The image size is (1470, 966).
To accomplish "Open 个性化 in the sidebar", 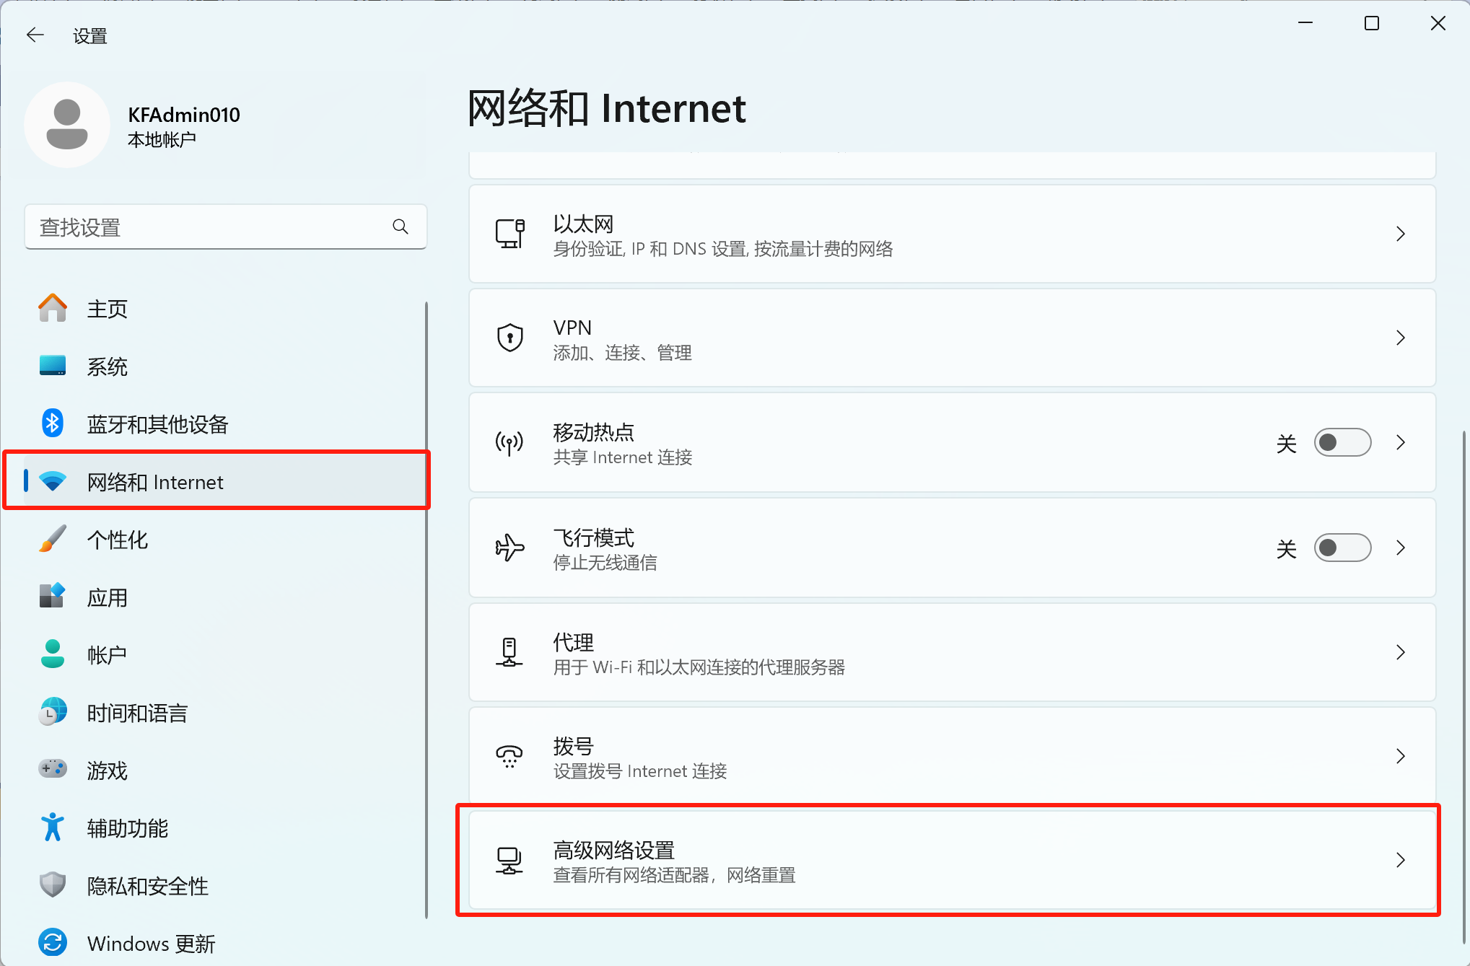I will pos(118,540).
